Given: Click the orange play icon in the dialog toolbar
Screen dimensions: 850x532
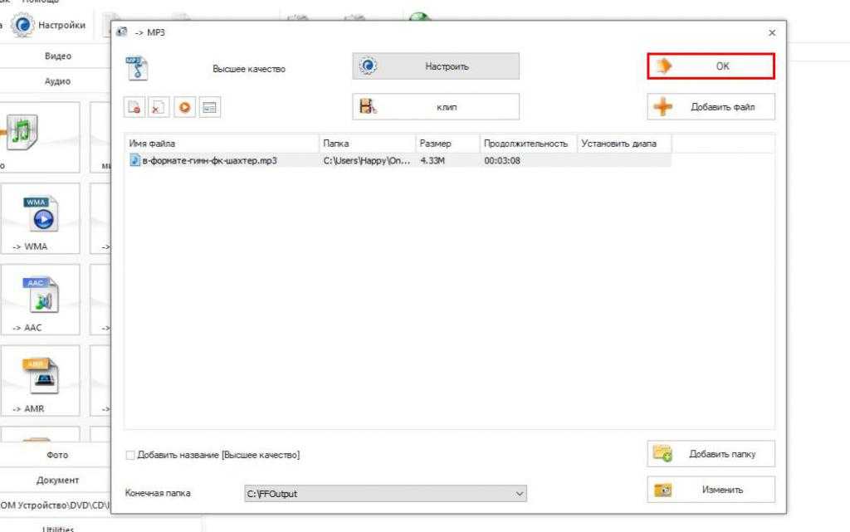Looking at the screenshot, I should click(x=184, y=107).
